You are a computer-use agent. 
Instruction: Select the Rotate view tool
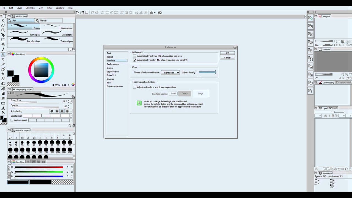[3, 25]
